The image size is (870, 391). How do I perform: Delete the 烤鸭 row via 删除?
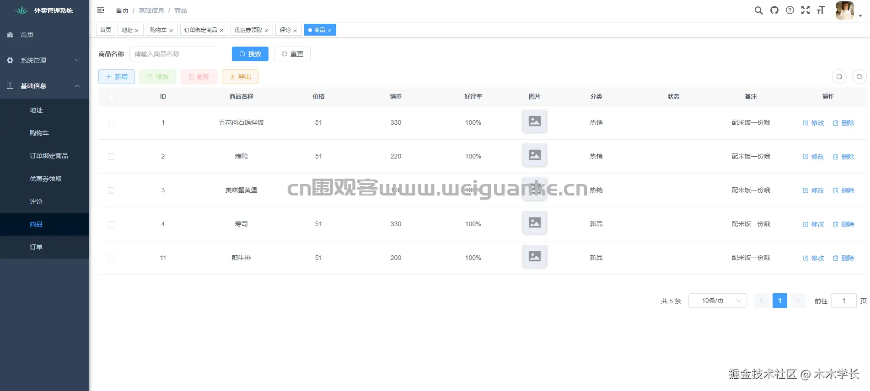click(x=843, y=157)
